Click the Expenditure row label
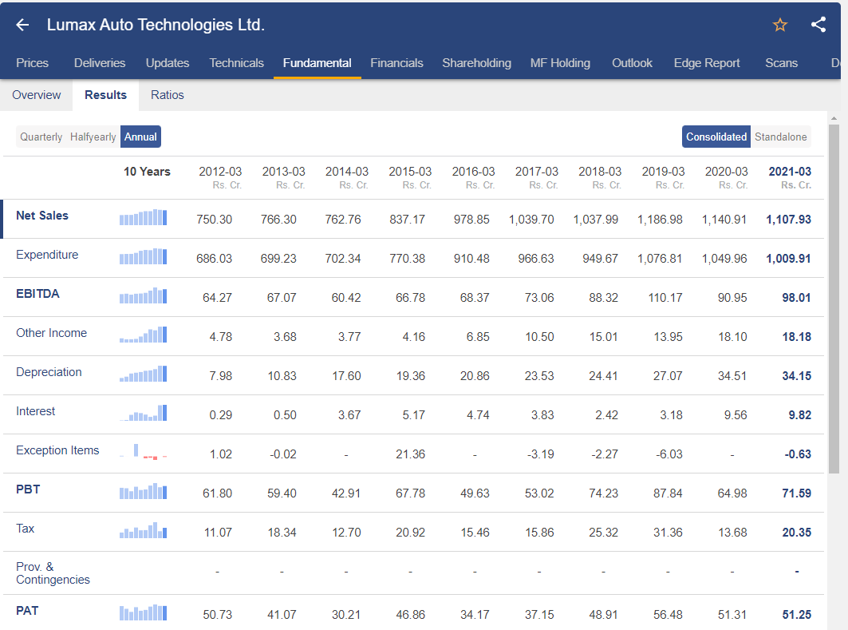 (47, 255)
